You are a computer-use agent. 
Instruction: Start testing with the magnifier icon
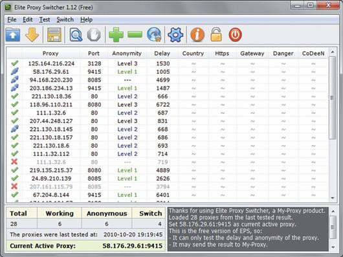(76, 35)
